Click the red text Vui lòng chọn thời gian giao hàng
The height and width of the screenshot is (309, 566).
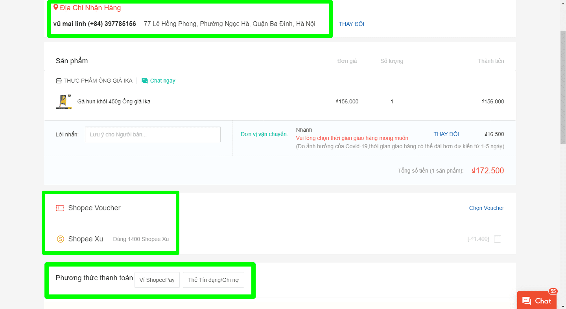point(352,138)
